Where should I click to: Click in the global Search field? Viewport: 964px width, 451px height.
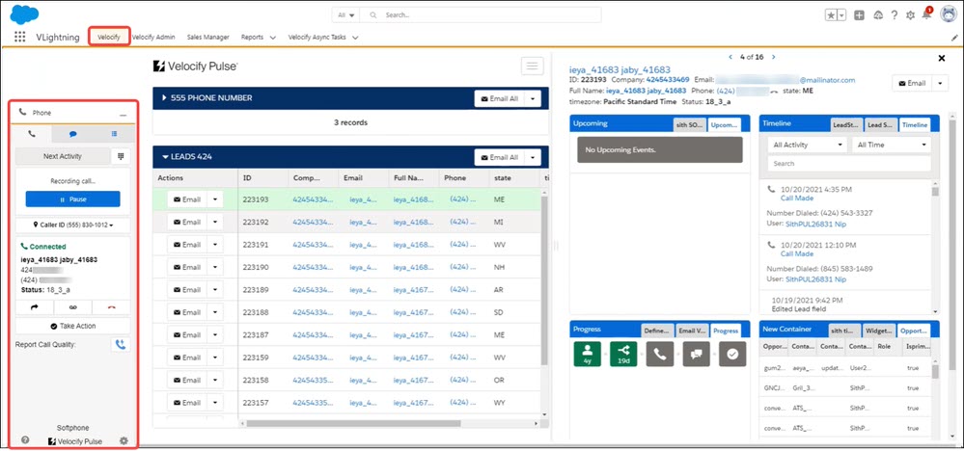[x=482, y=14]
